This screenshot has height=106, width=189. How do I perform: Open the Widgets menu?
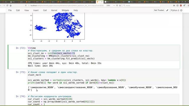65,10
